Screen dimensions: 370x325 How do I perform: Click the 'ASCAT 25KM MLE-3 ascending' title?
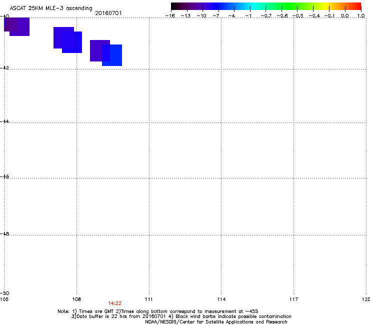51,8
